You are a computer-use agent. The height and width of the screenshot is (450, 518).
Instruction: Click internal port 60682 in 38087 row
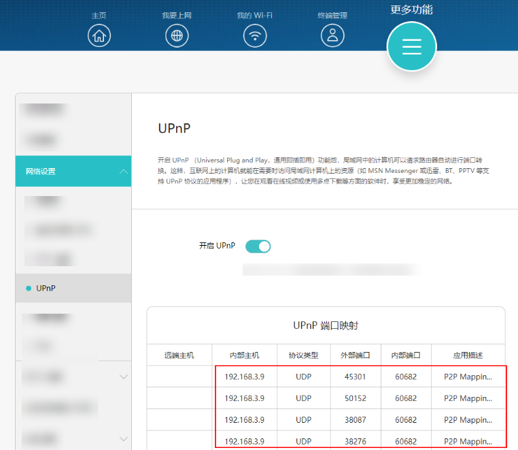click(x=406, y=420)
